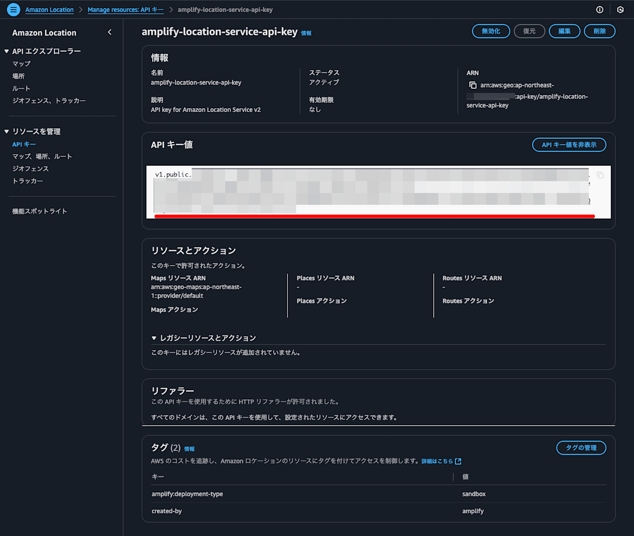Click the Amazon Location breadcrumb link
The image size is (634, 536).
click(50, 10)
